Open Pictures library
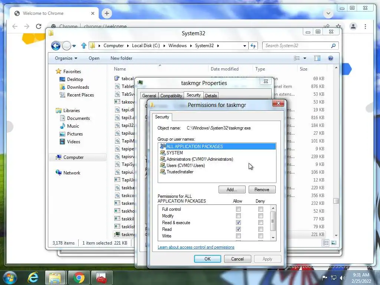The image size is (380, 285). [x=72, y=134]
